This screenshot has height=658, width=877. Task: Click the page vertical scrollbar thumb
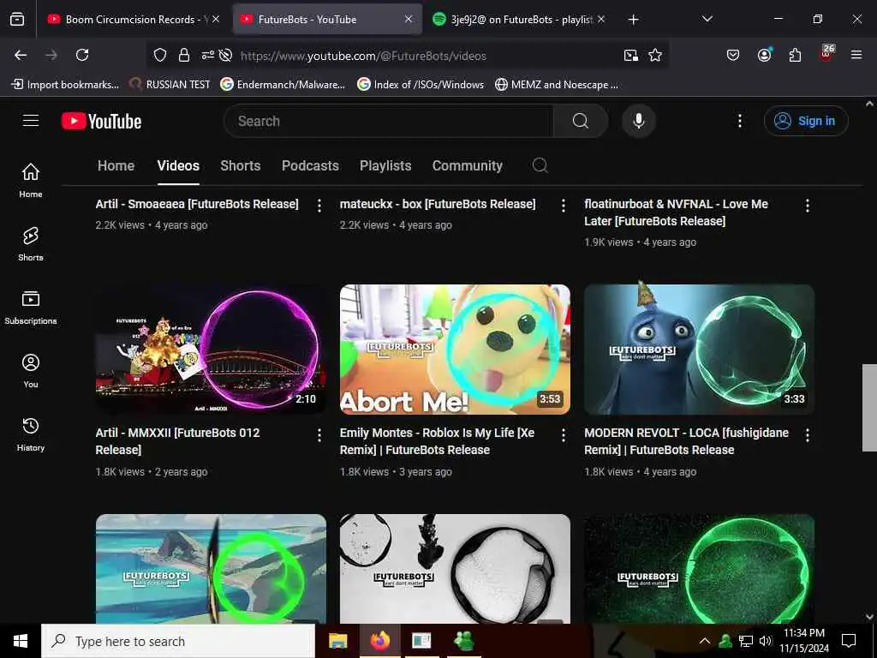[x=869, y=407]
